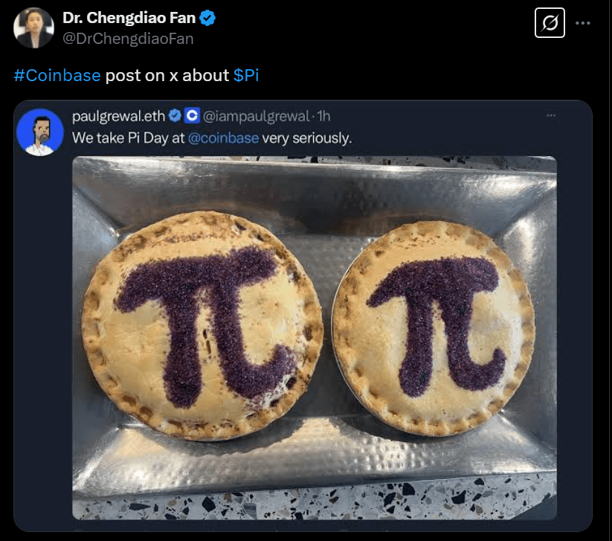
Task: Click Dr. Chengdiao Fan's profile picture
Action: tap(34, 28)
